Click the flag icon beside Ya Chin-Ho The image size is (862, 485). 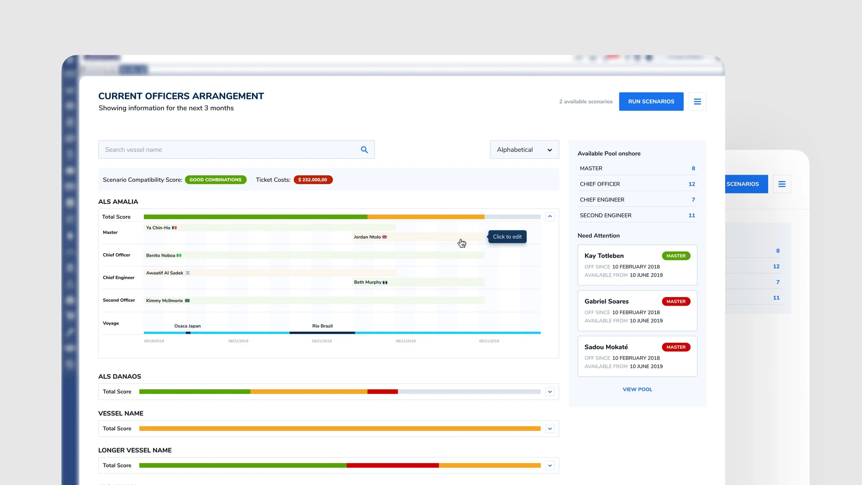(x=174, y=228)
